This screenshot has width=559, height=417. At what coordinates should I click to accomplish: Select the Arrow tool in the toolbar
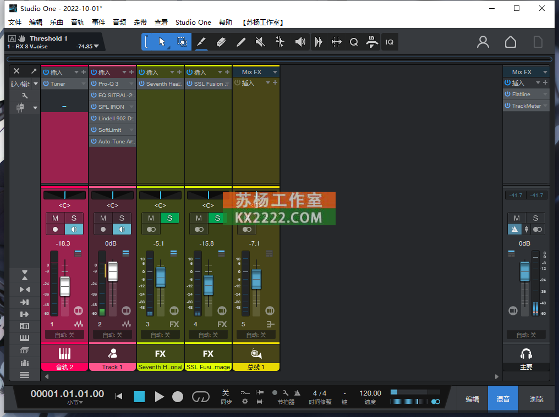click(162, 42)
